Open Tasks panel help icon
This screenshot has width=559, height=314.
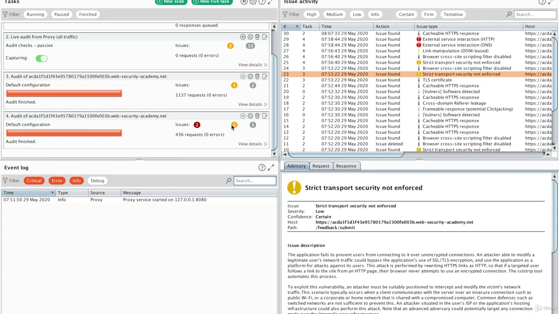pyautogui.click(x=262, y=2)
